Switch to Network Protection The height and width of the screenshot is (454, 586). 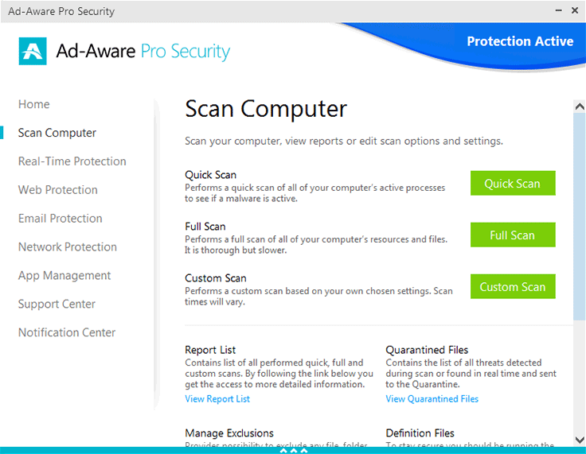(x=68, y=247)
